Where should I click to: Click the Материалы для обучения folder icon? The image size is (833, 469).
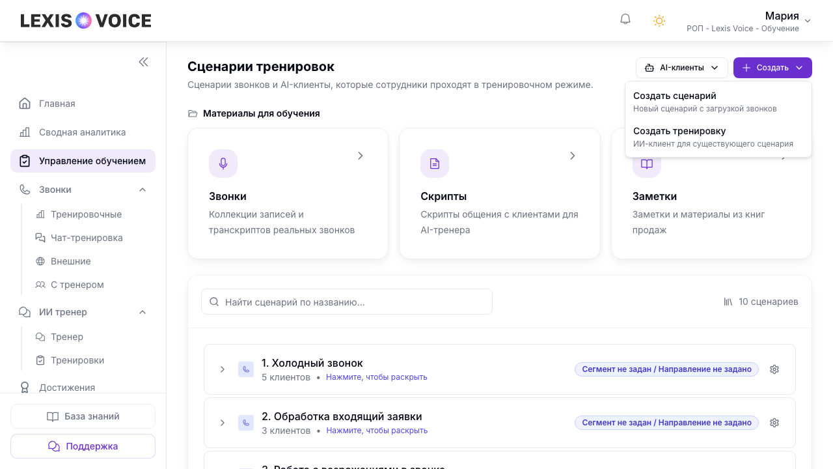(x=193, y=113)
